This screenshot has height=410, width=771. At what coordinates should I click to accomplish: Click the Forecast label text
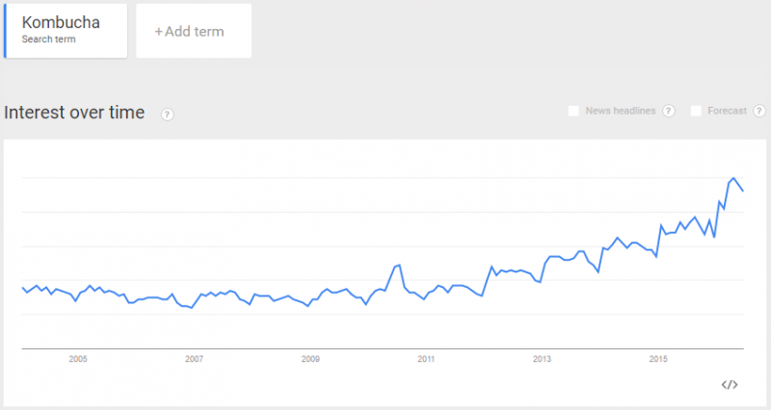[728, 112]
